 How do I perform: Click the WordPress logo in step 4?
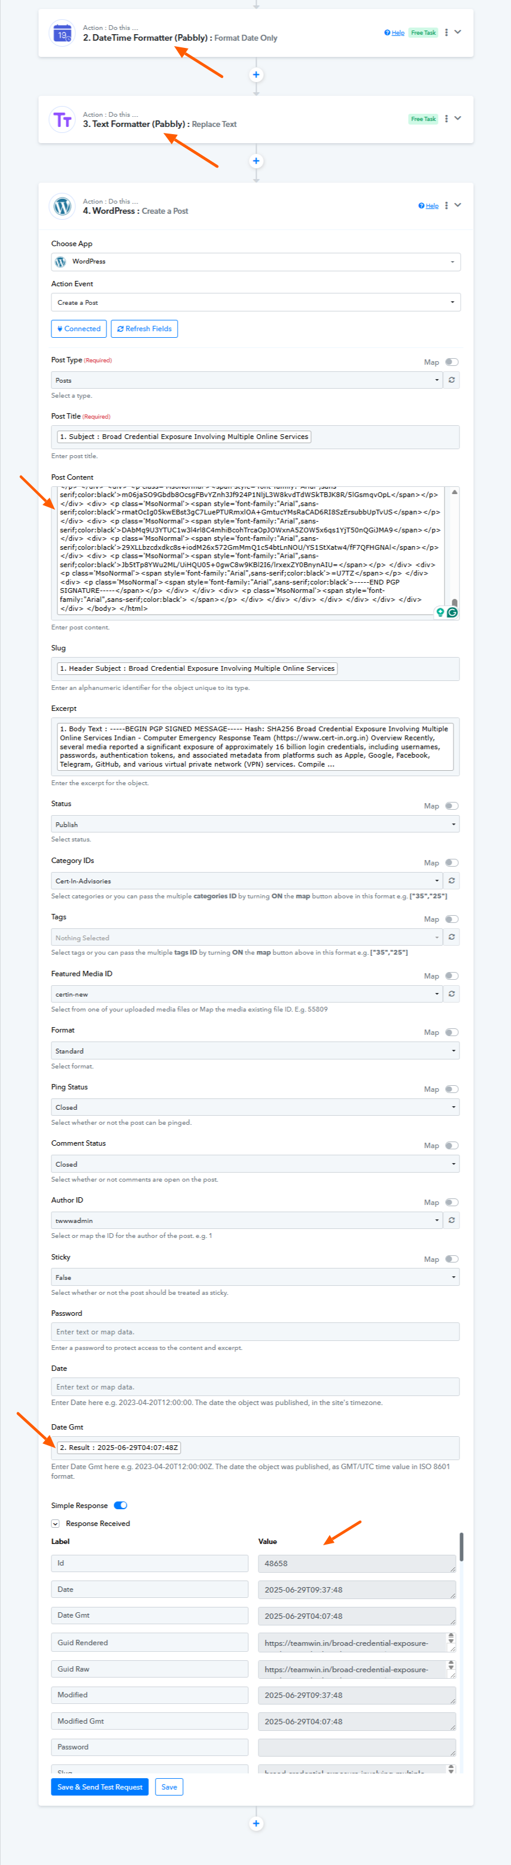62,207
